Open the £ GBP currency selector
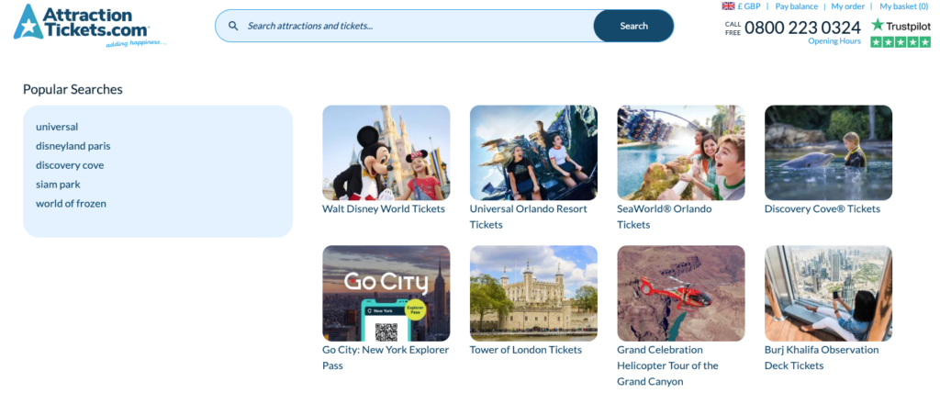The image size is (940, 393). (x=750, y=6)
